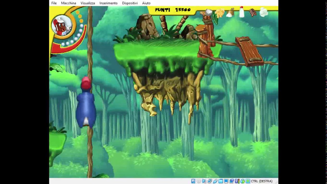The image size is (327, 184).
Task: Click the milk bottle ingredient icon
Action: point(242,12)
